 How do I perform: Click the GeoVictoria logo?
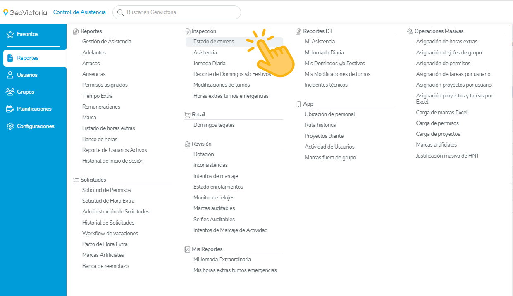(x=25, y=12)
